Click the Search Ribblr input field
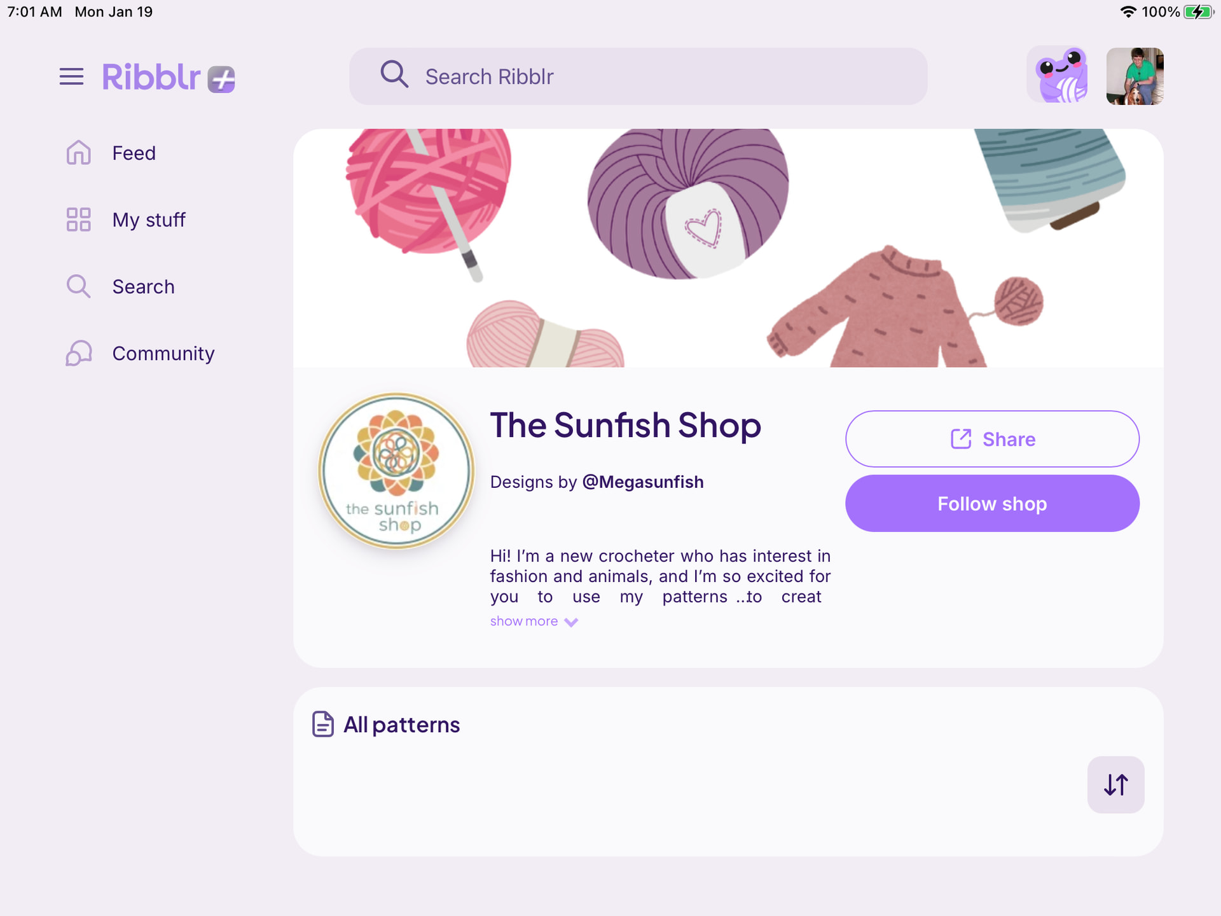The height and width of the screenshot is (916, 1221). coord(638,76)
